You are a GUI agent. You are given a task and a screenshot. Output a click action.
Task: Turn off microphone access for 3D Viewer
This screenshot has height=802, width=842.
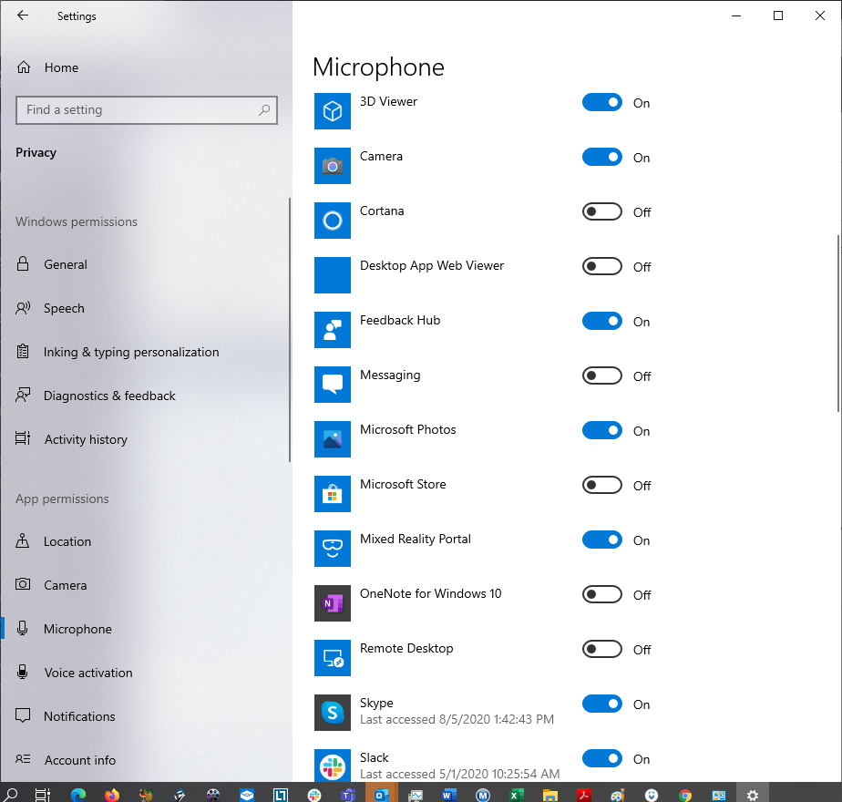pyautogui.click(x=602, y=103)
